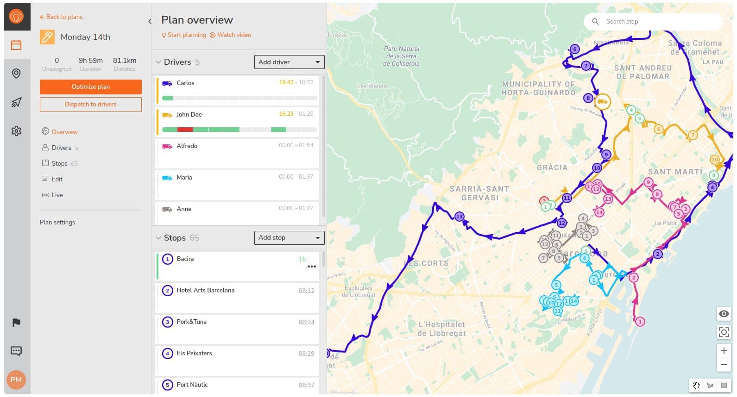Select Live in the plan menu

(x=57, y=195)
